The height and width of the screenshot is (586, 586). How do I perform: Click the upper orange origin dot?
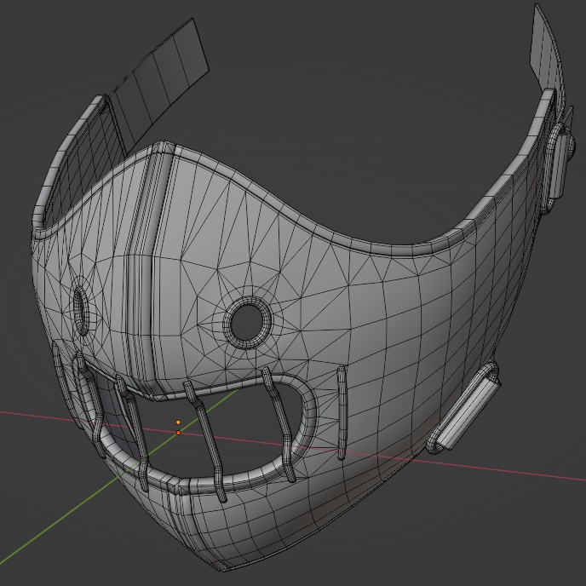click(x=178, y=422)
